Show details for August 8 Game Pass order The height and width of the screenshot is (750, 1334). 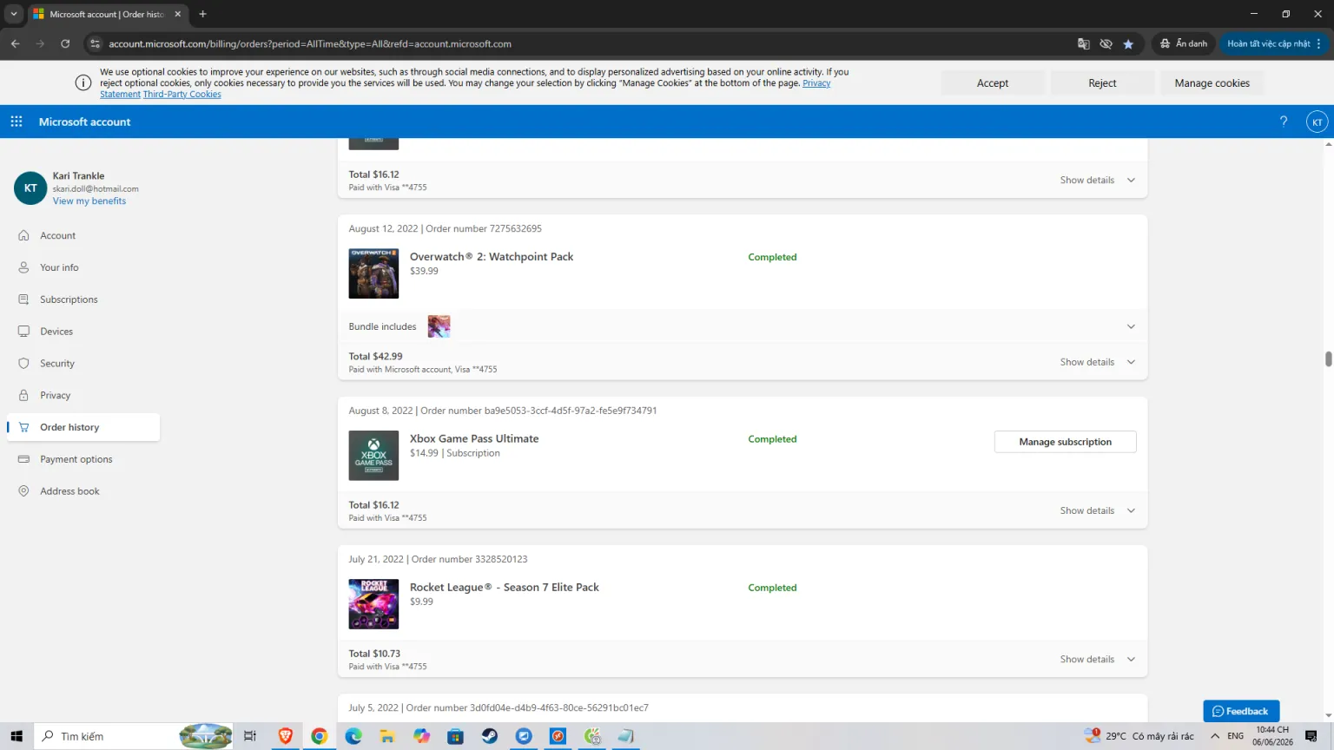click(1097, 510)
